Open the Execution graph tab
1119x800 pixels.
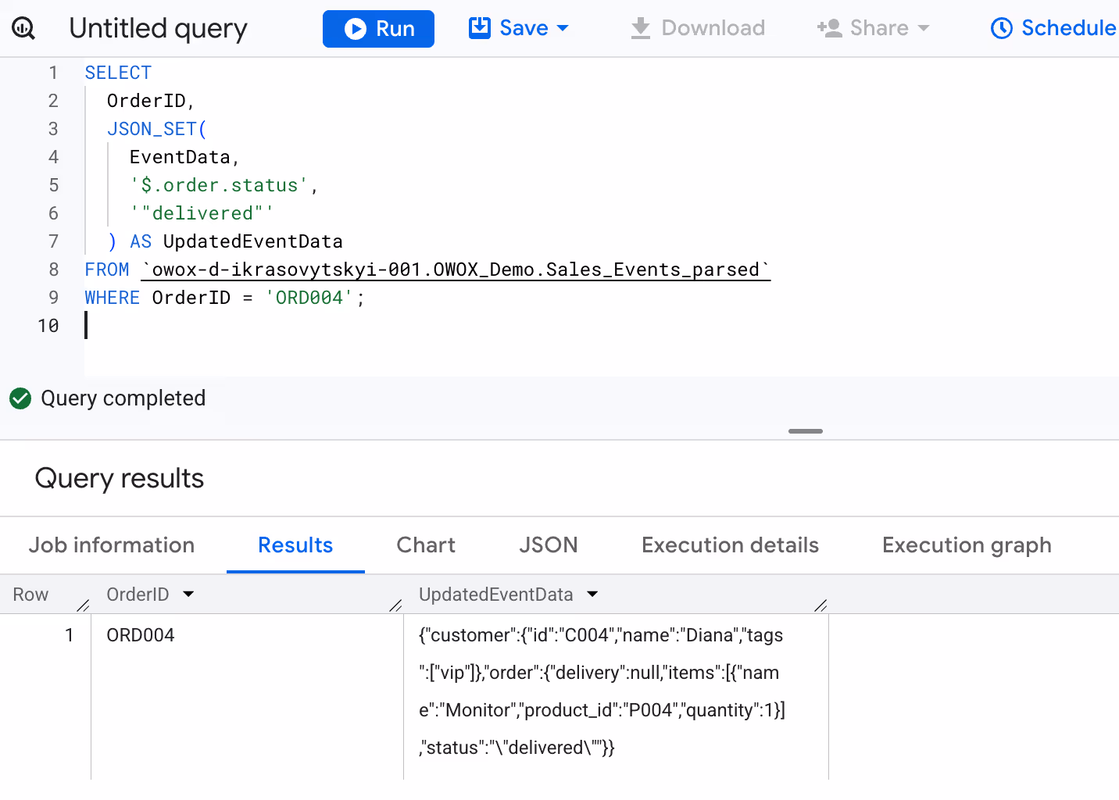pos(967,545)
